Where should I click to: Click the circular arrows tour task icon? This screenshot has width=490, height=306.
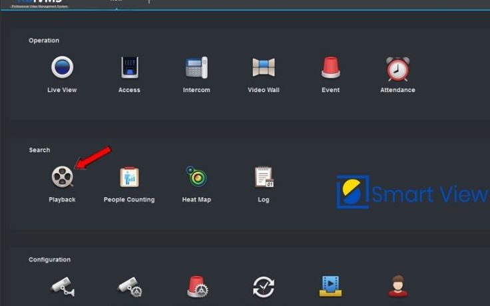pyautogui.click(x=264, y=287)
